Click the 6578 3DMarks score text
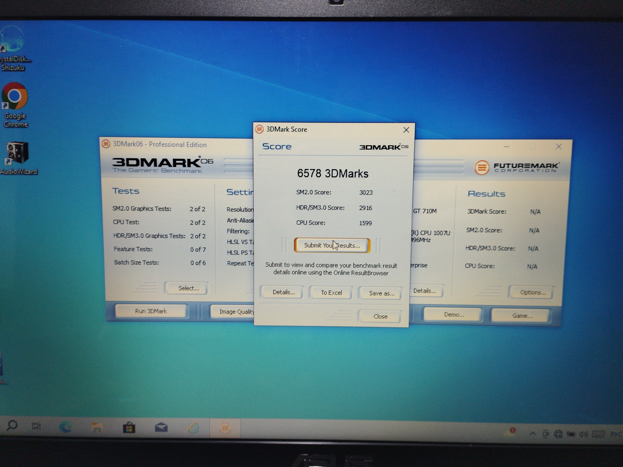Image resolution: width=623 pixels, height=467 pixels. coord(333,174)
